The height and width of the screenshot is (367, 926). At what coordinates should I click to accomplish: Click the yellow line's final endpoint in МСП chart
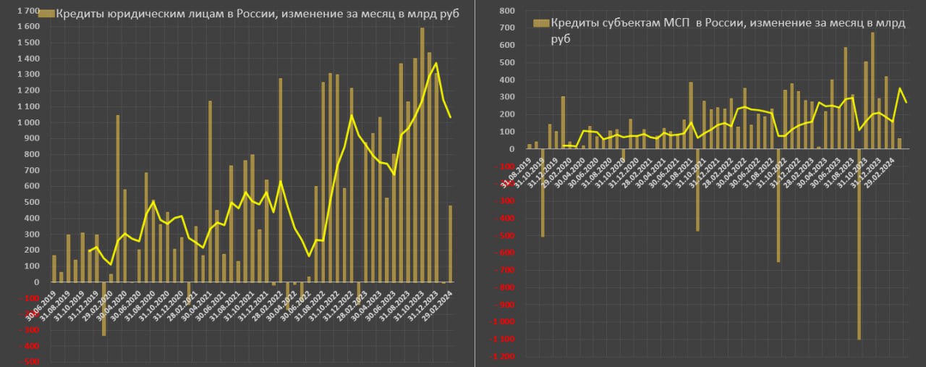906,103
